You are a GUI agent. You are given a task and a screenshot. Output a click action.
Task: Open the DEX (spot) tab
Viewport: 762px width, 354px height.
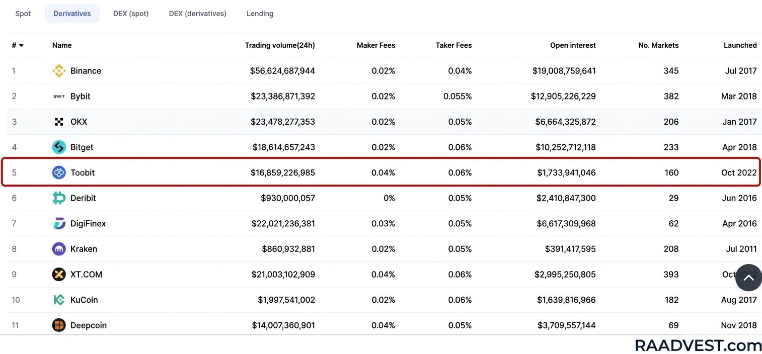click(131, 14)
